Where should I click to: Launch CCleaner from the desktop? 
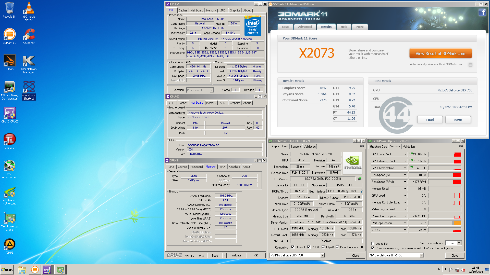pos(29,36)
